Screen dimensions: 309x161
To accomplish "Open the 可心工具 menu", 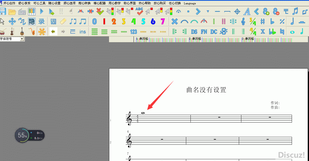I will (x=39, y=3).
